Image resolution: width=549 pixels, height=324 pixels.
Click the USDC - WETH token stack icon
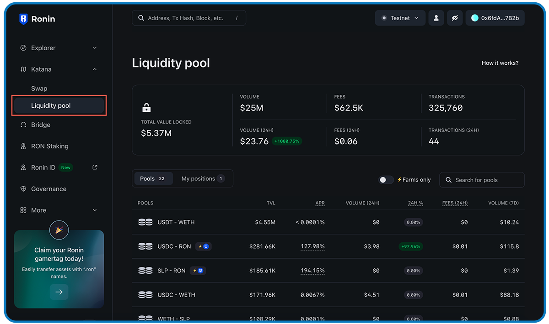145,295
